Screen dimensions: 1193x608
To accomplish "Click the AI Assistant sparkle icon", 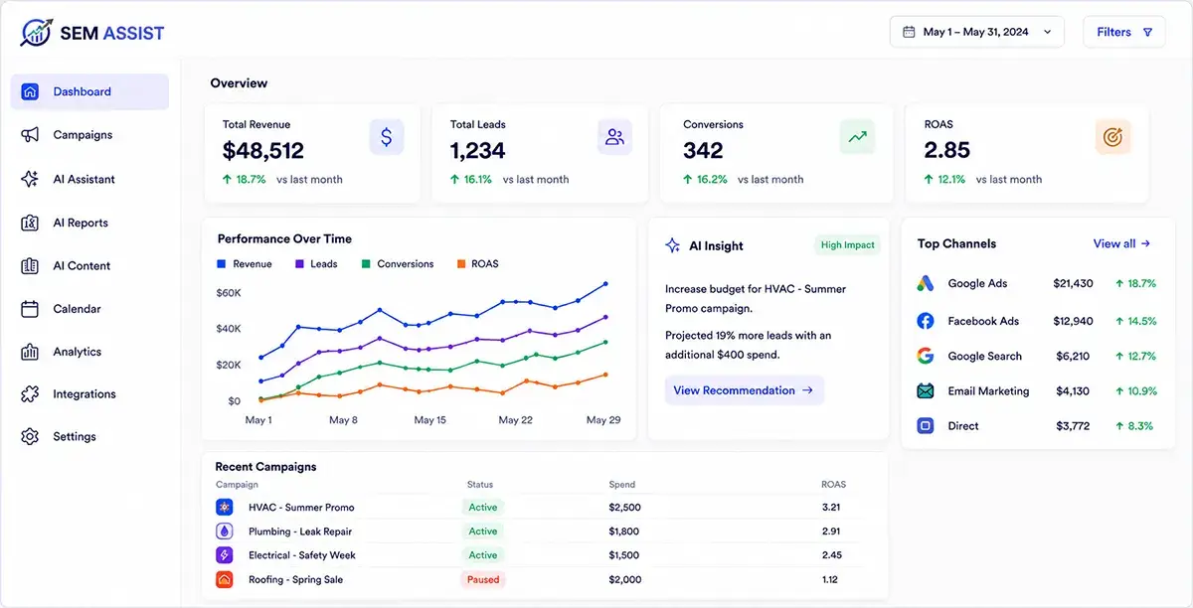I will (x=30, y=179).
